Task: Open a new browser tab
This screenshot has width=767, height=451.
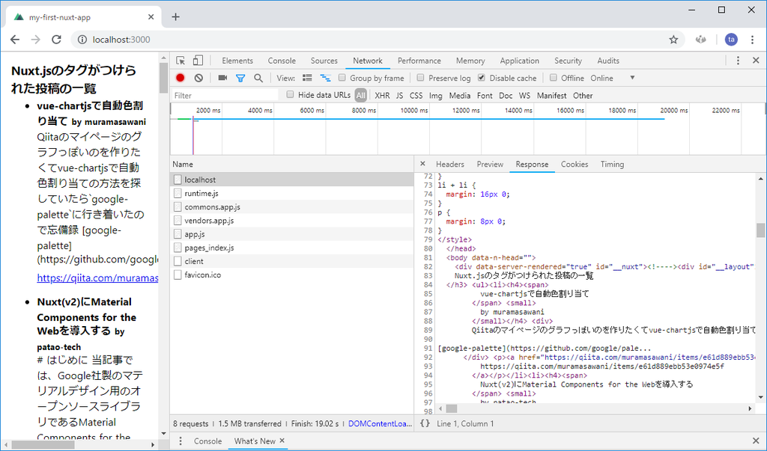Action: point(175,17)
